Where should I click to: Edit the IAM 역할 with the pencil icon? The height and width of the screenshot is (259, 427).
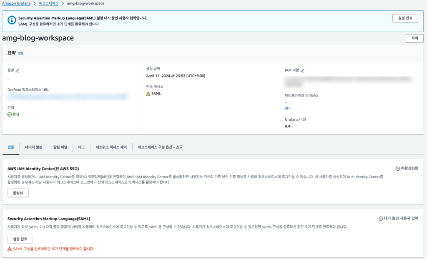click(303, 70)
